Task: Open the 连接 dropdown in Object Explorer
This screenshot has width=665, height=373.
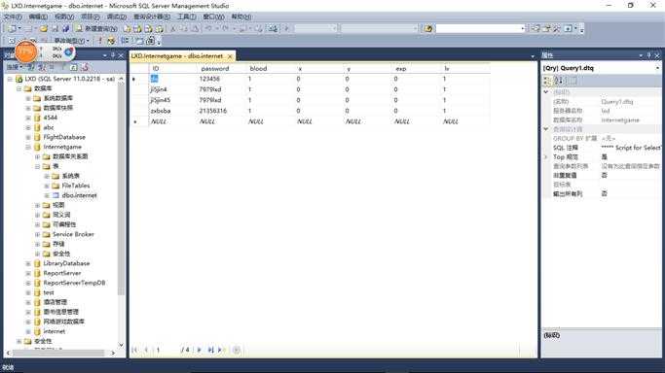Action: tap(15, 67)
